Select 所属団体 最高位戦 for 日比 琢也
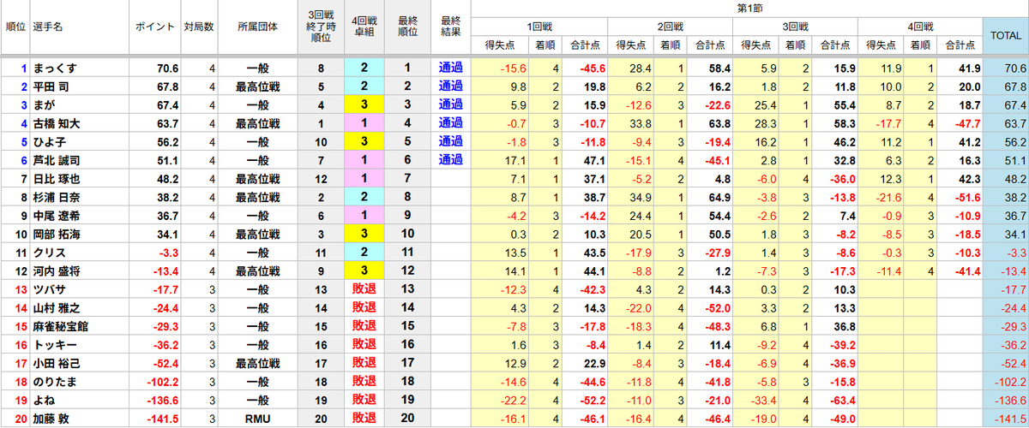This screenshot has height=428, width=1029. pyautogui.click(x=258, y=179)
